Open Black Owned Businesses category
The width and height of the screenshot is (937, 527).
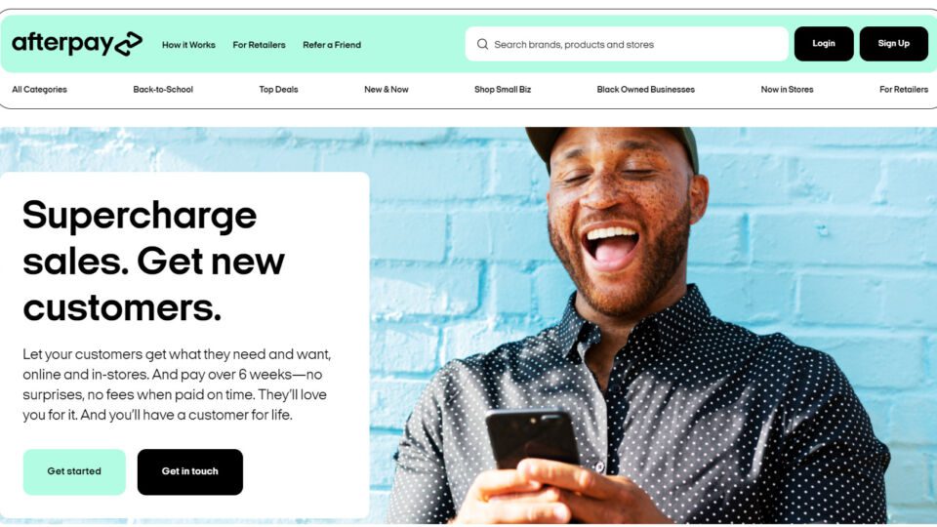(x=645, y=90)
